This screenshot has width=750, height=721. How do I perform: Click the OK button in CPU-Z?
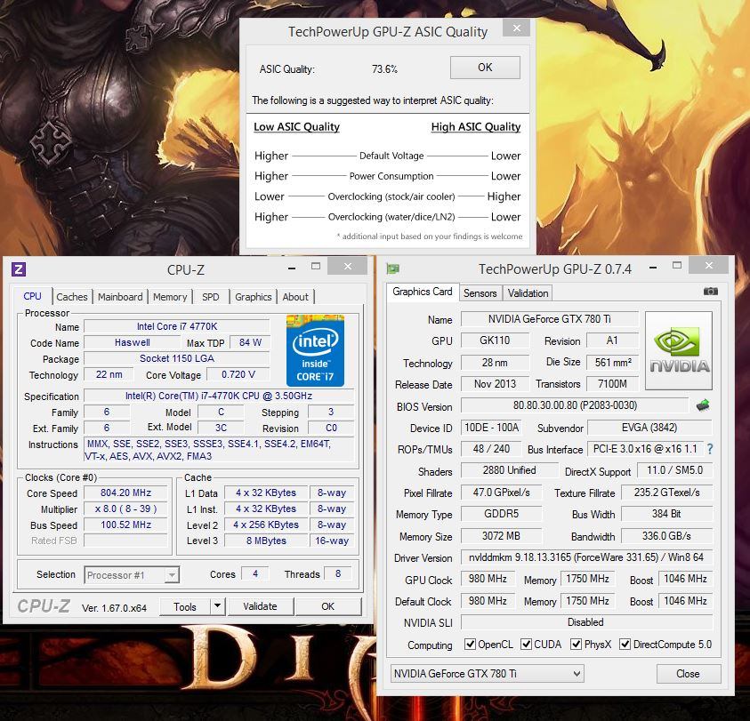pos(327,606)
